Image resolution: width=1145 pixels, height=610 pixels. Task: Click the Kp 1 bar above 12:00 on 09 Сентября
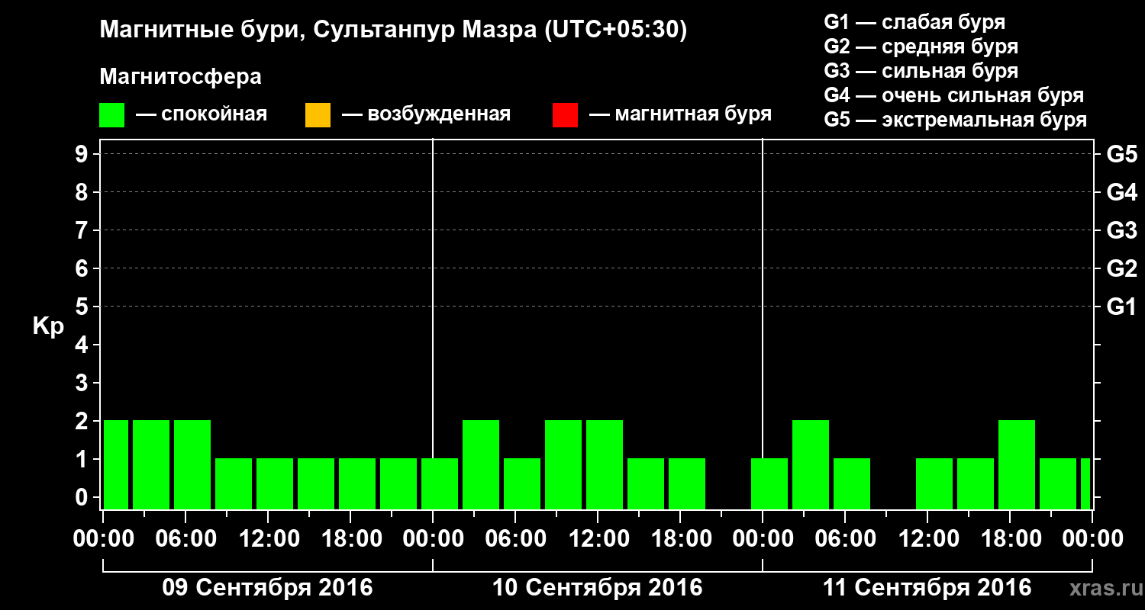[275, 483]
